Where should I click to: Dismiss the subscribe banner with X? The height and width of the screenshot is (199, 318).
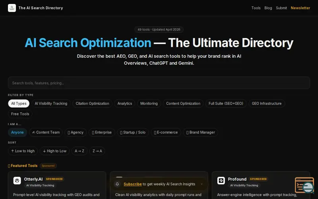[202, 184]
